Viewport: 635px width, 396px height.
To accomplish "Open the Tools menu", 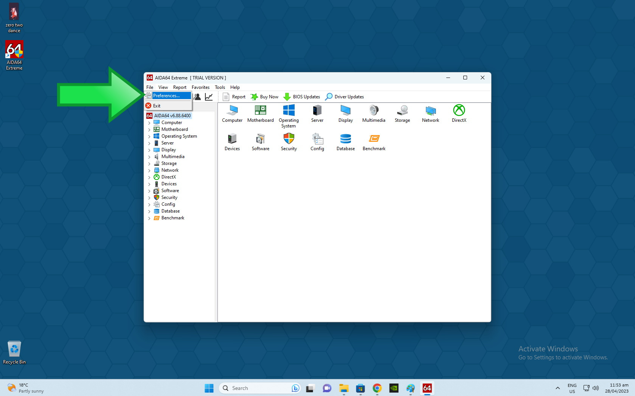I will coord(220,87).
